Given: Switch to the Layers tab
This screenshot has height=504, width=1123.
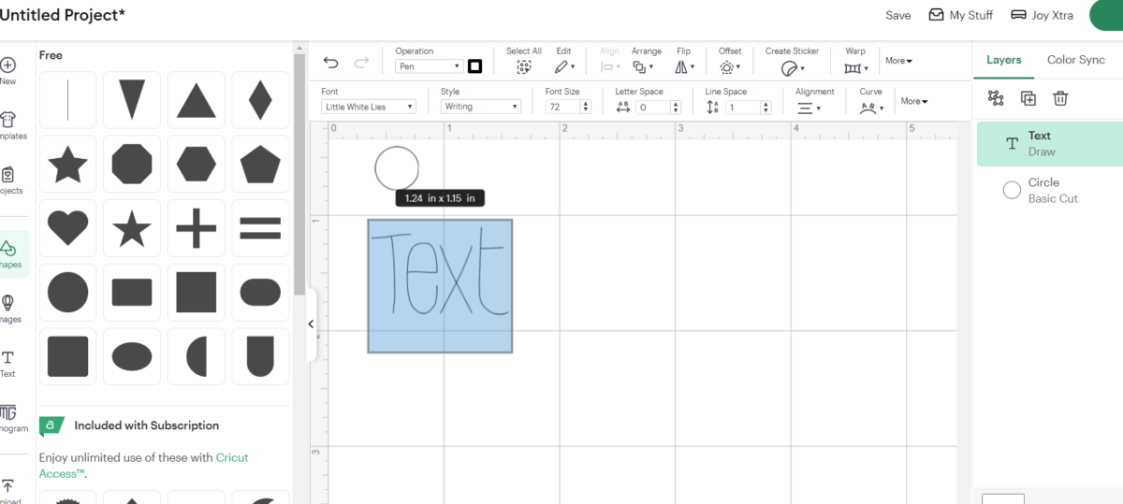Looking at the screenshot, I should pos(1003,60).
